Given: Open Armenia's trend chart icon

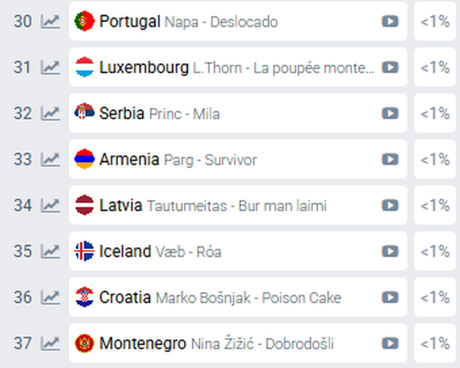Looking at the screenshot, I should click(50, 160).
